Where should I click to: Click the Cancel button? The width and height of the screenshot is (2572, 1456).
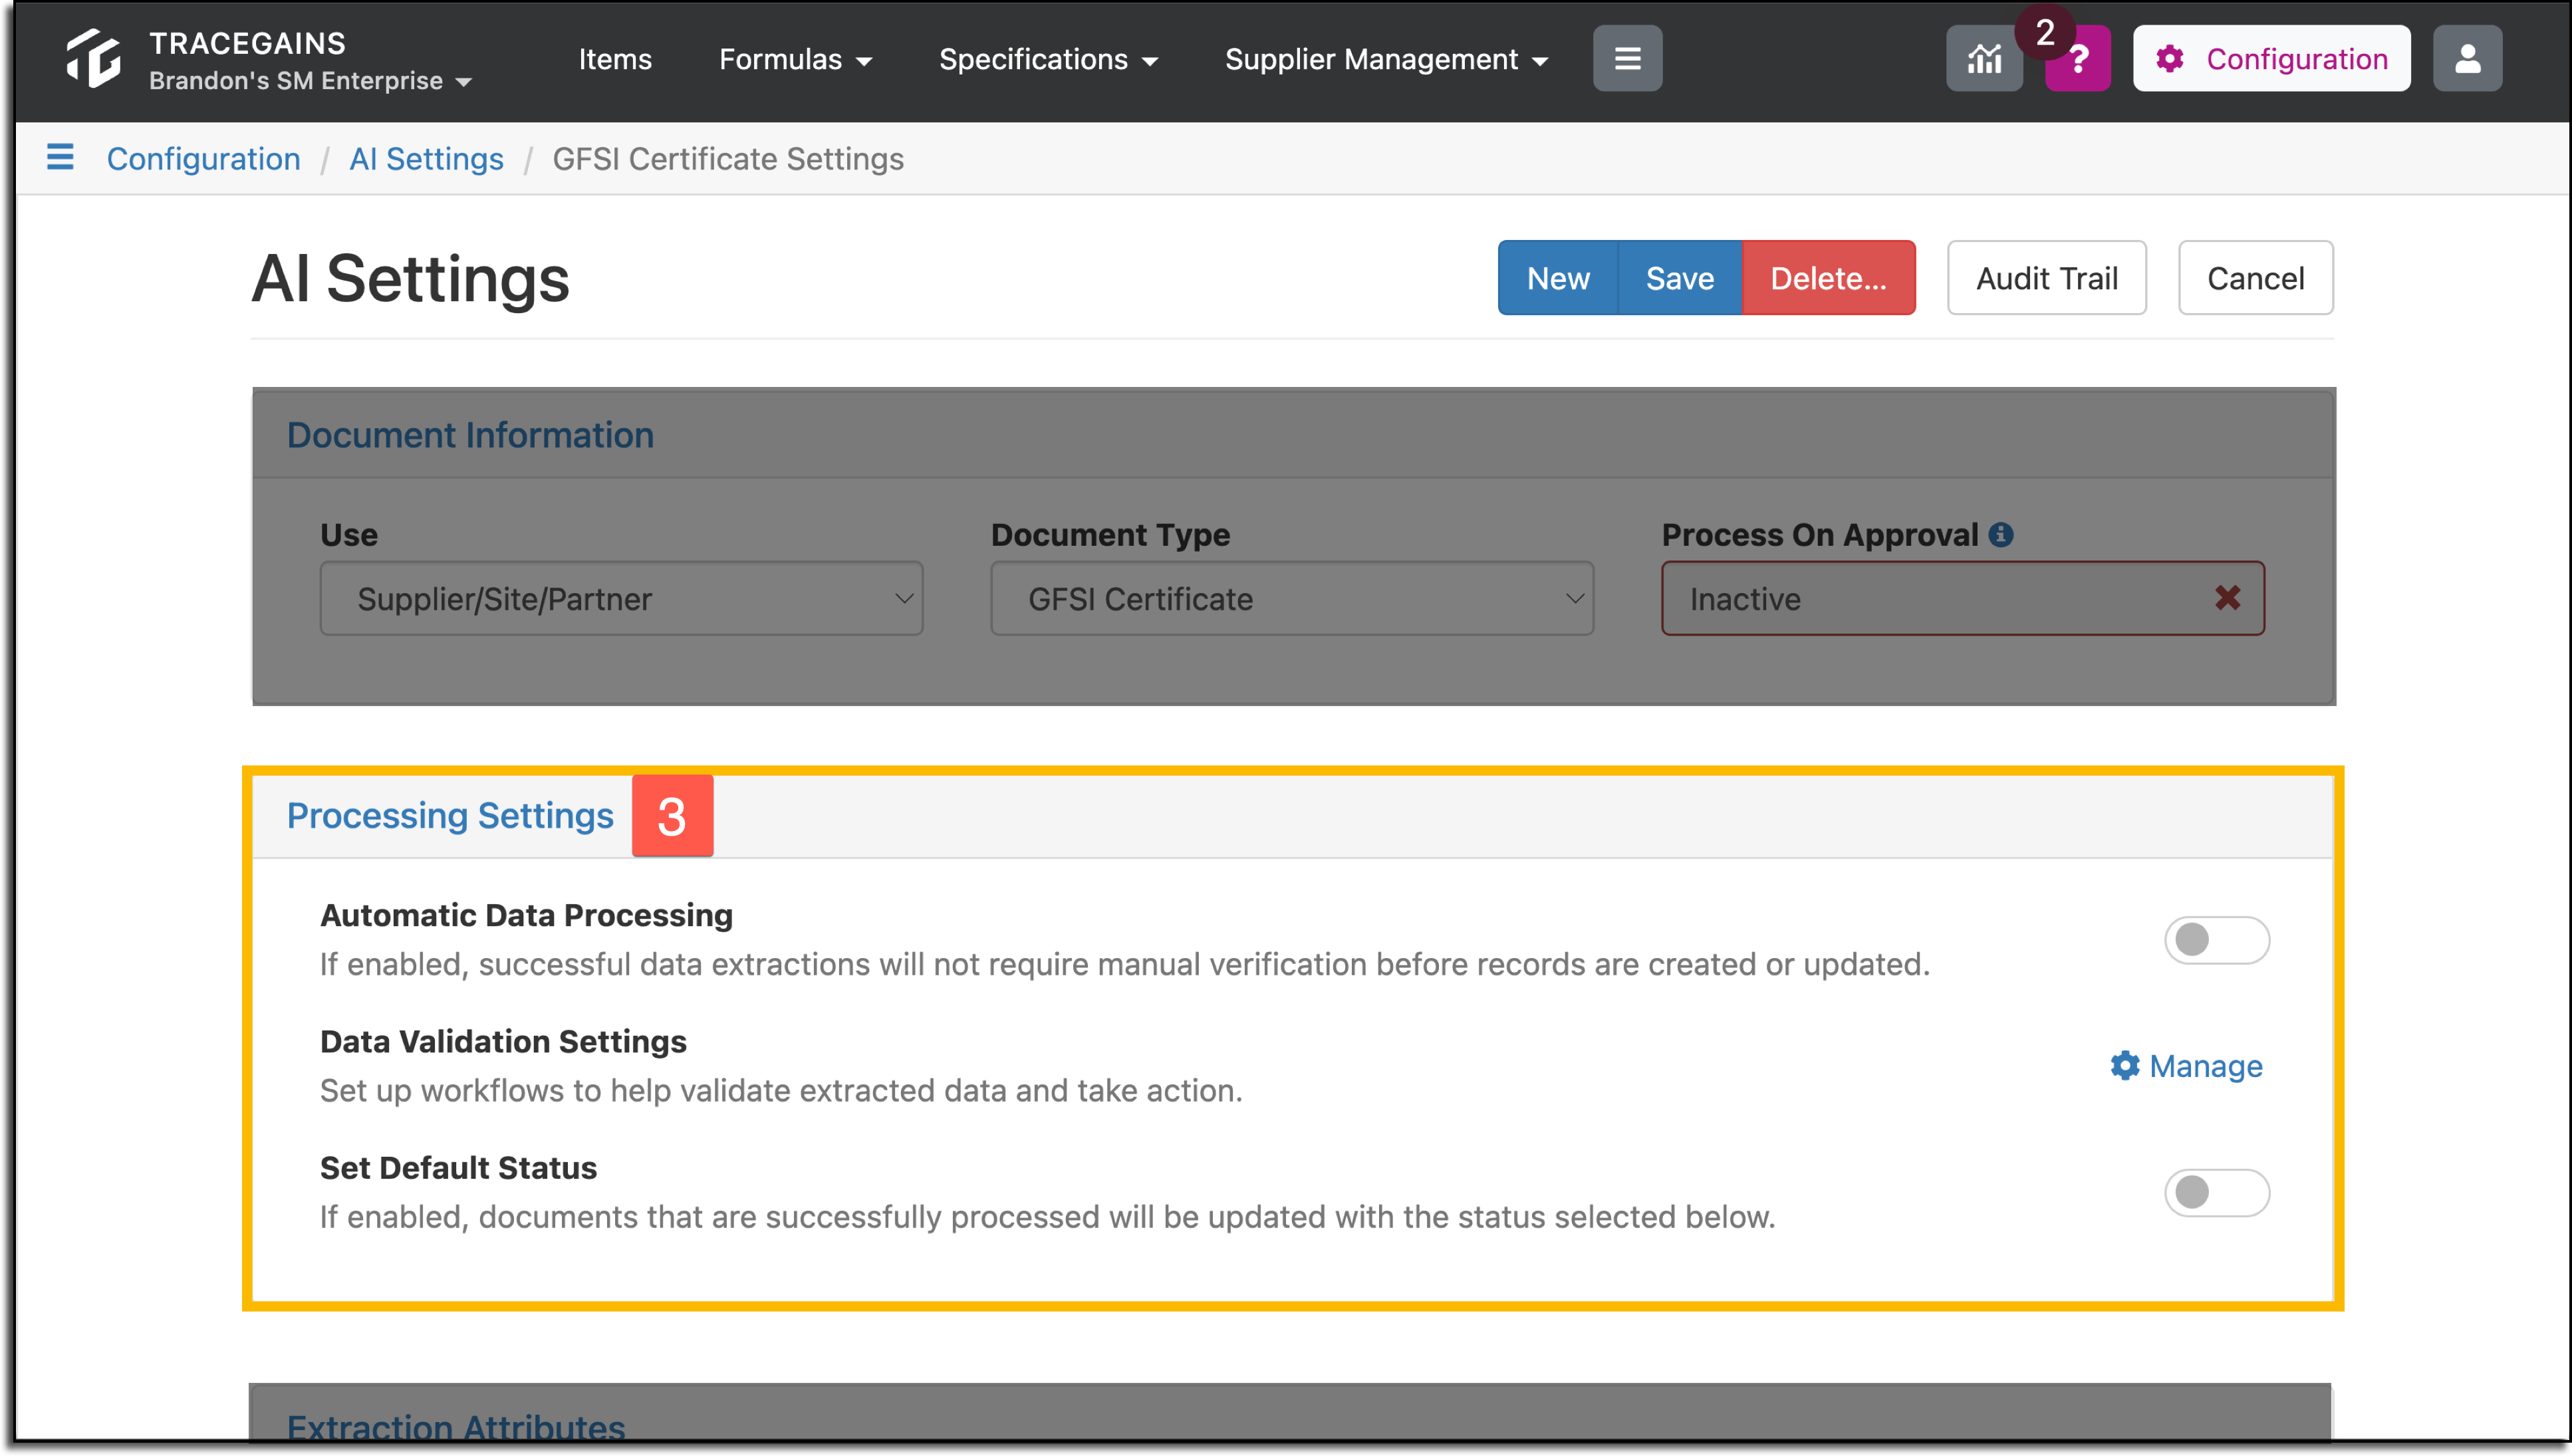(x=2255, y=278)
